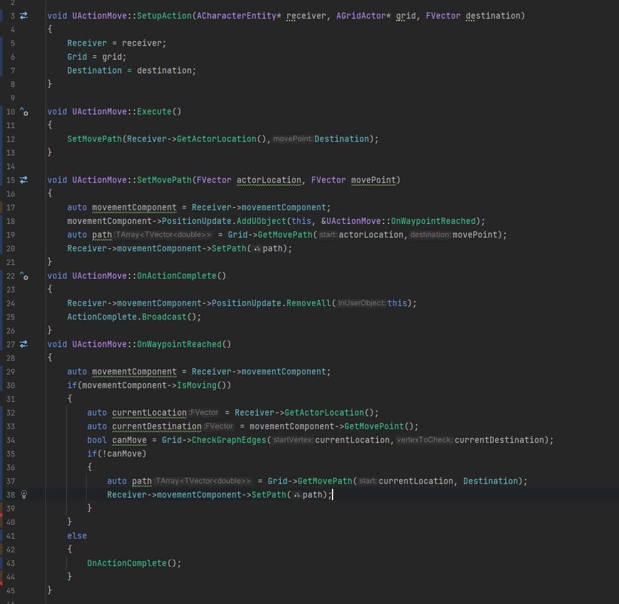
Task: Click the declaration arrows gutter icon beside OnWaypointReached()
Action: [24, 344]
